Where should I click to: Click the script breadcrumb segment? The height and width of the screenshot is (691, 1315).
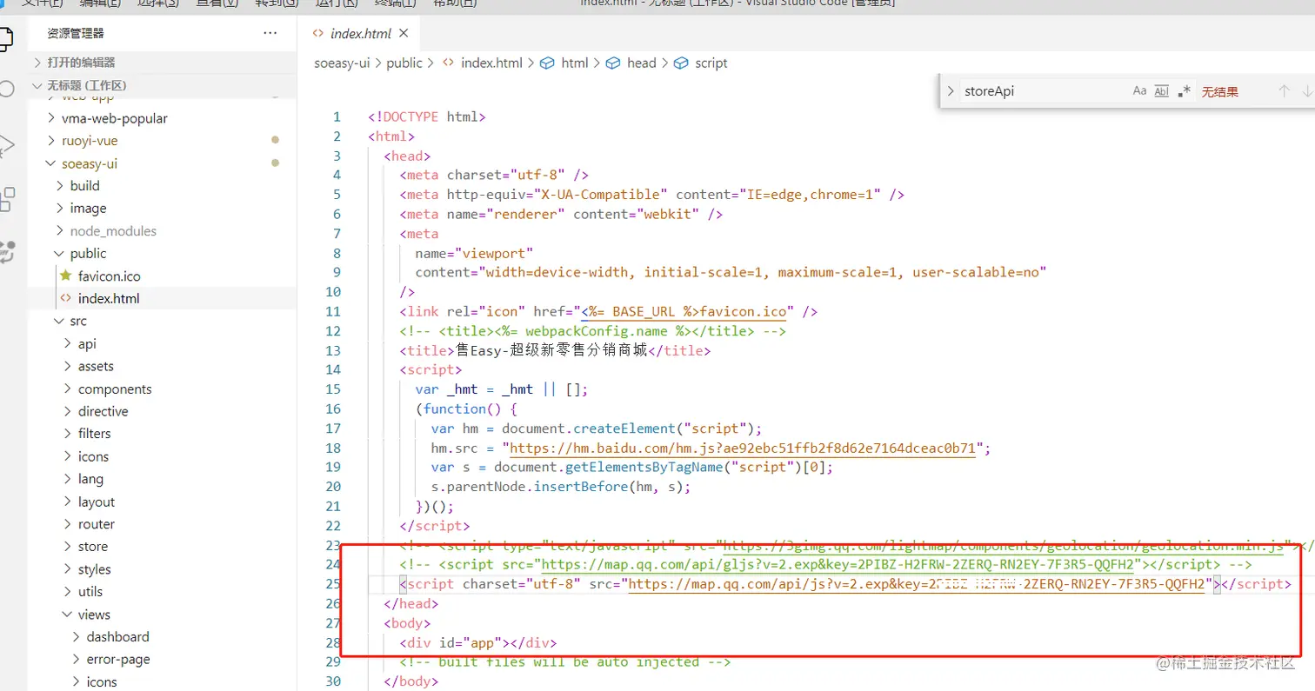[711, 63]
